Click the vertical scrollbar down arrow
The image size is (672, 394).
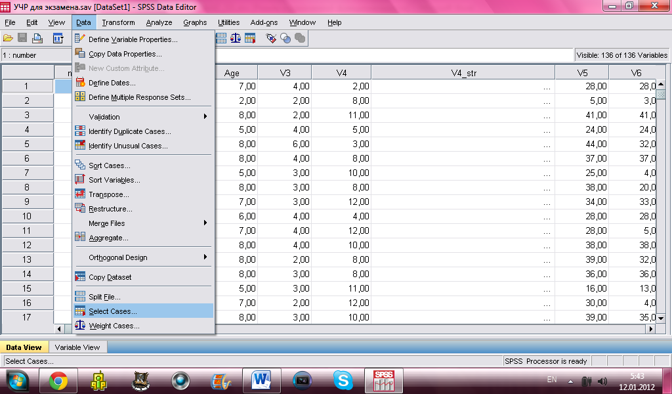point(661,318)
